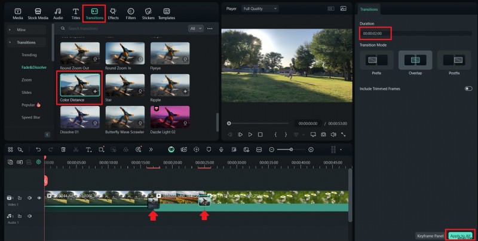Image resolution: width=478 pixels, height=241 pixels.
Task: Open the Keyframe Panel
Action: pyautogui.click(x=430, y=236)
